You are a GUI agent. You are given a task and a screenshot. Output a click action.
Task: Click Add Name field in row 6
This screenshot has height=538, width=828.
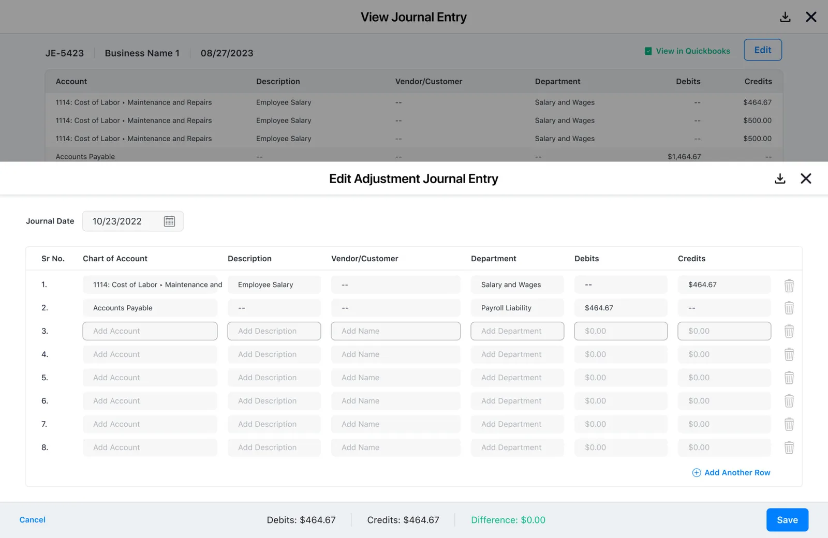[396, 401]
